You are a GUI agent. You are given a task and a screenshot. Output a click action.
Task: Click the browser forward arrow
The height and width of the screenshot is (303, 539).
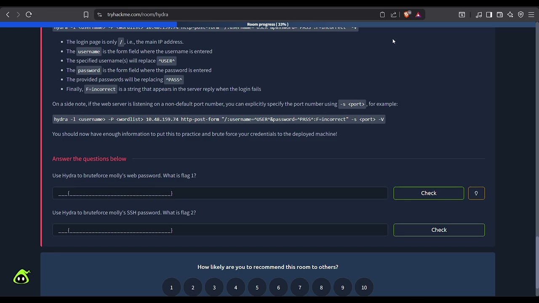click(18, 14)
